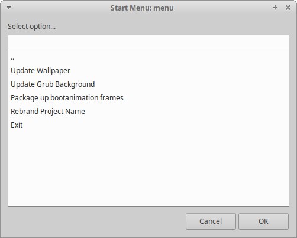Viewport: 297px width, 238px height.
Task: Choose the Exit list item
Action: click(x=148, y=125)
